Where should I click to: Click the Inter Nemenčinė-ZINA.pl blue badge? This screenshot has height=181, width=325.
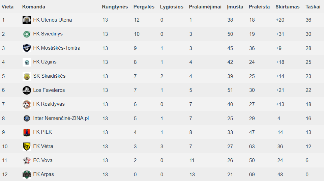tap(27, 118)
